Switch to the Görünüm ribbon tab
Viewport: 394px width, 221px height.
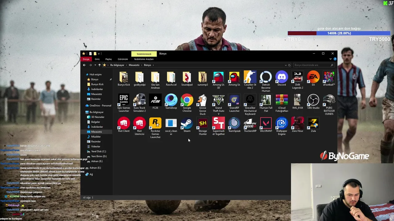pos(123,59)
